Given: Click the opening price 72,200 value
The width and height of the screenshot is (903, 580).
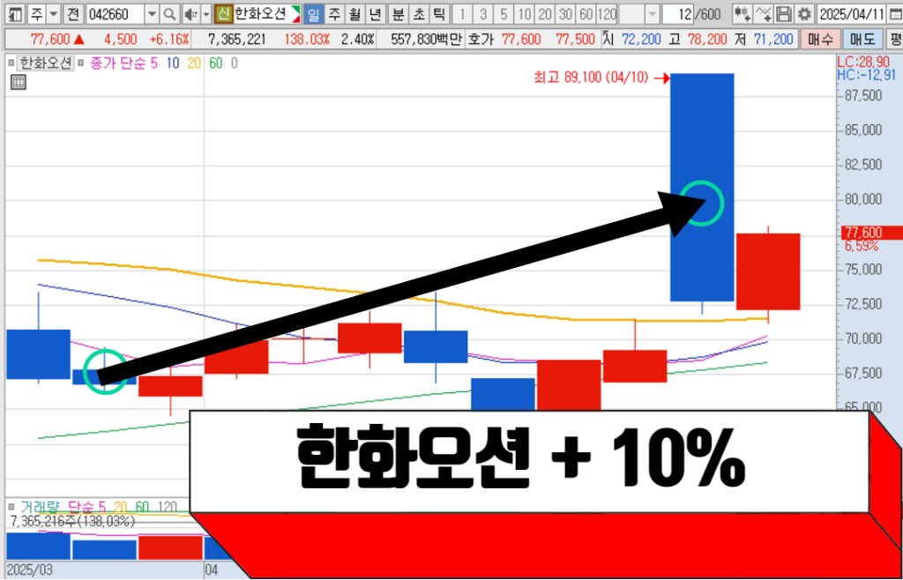Looking at the screenshot, I should [640, 40].
